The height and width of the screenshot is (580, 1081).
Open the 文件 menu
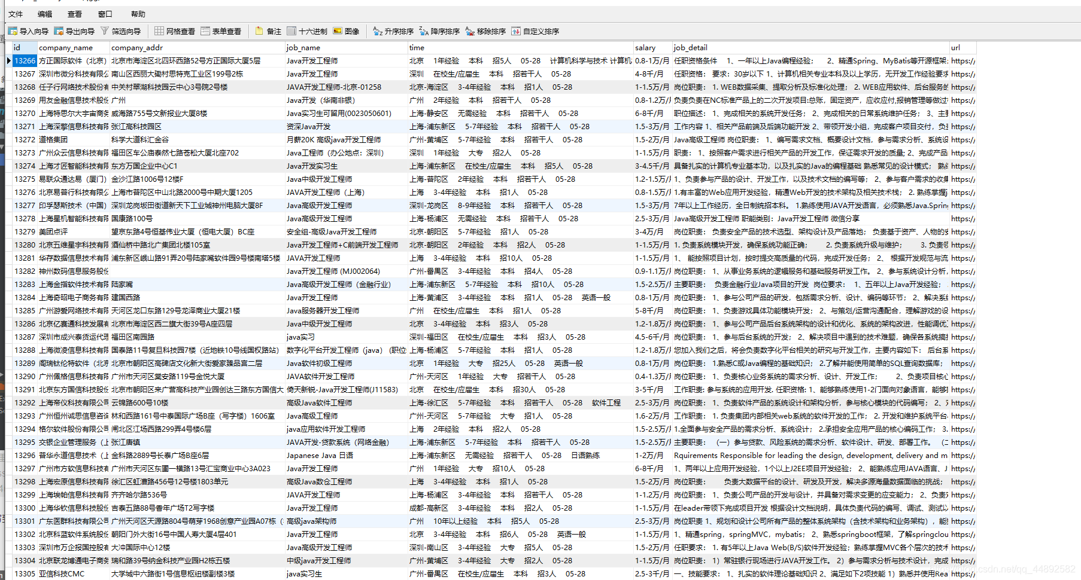16,14
